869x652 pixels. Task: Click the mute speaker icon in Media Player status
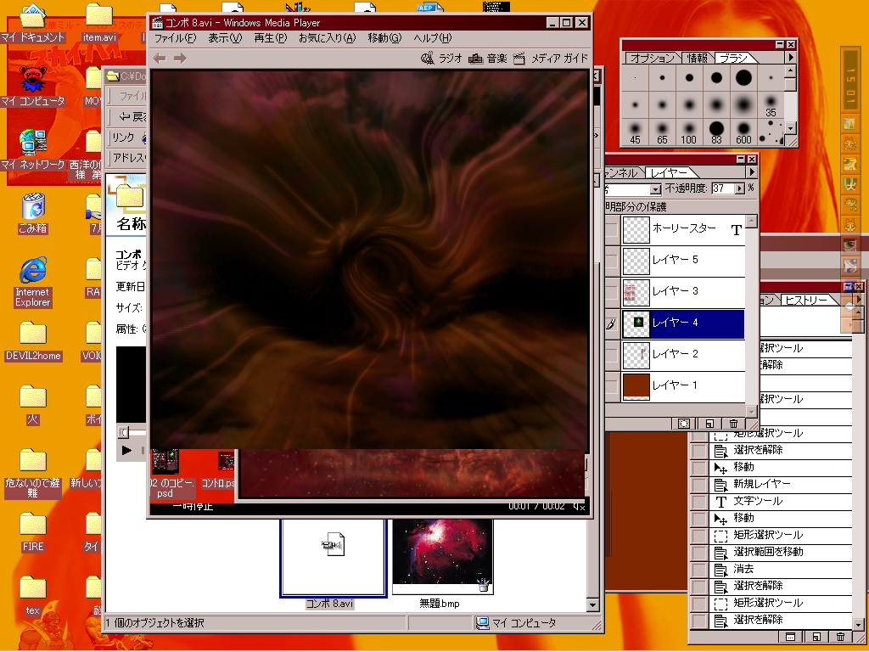pos(579,507)
